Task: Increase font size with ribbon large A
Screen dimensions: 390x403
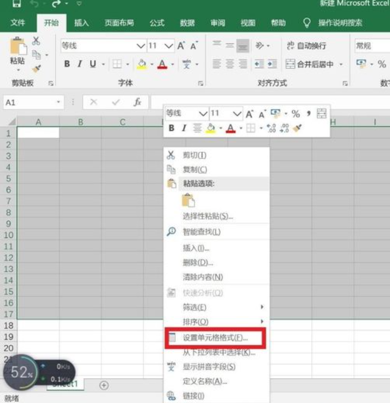Action: [181, 46]
